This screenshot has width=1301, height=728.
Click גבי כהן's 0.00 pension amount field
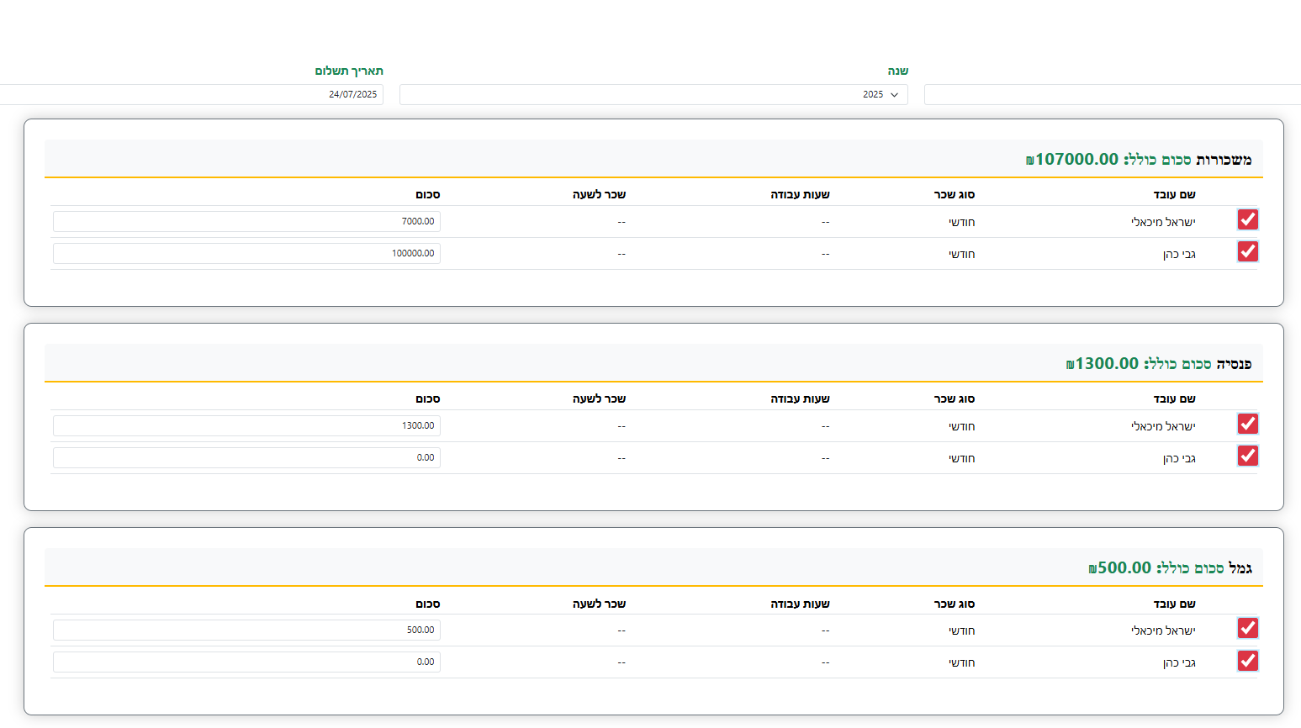click(x=246, y=458)
